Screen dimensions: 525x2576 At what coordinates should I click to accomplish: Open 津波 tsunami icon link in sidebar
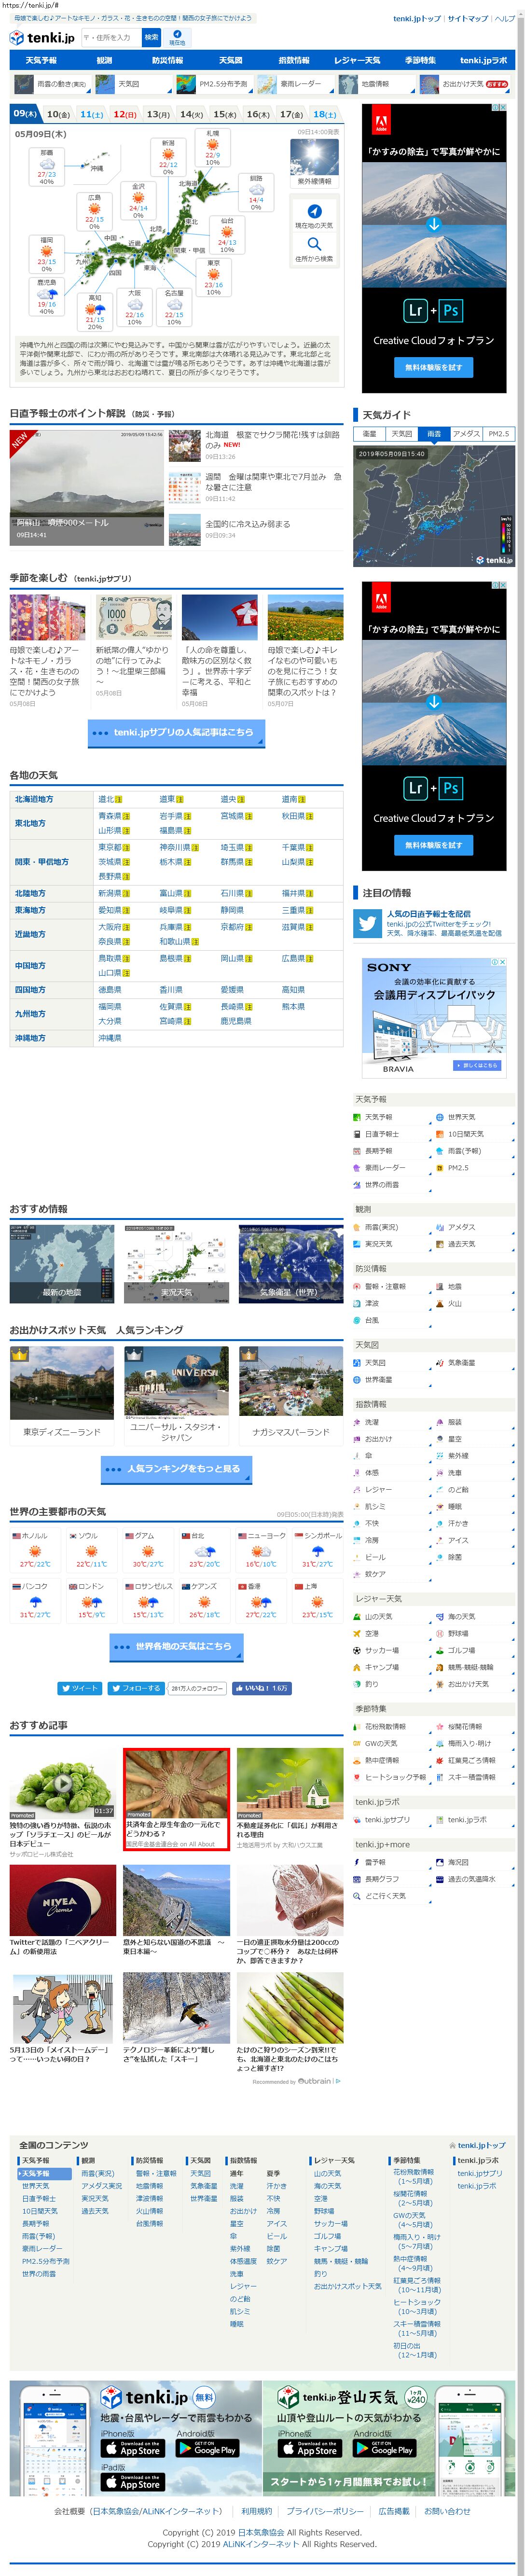357,1303
